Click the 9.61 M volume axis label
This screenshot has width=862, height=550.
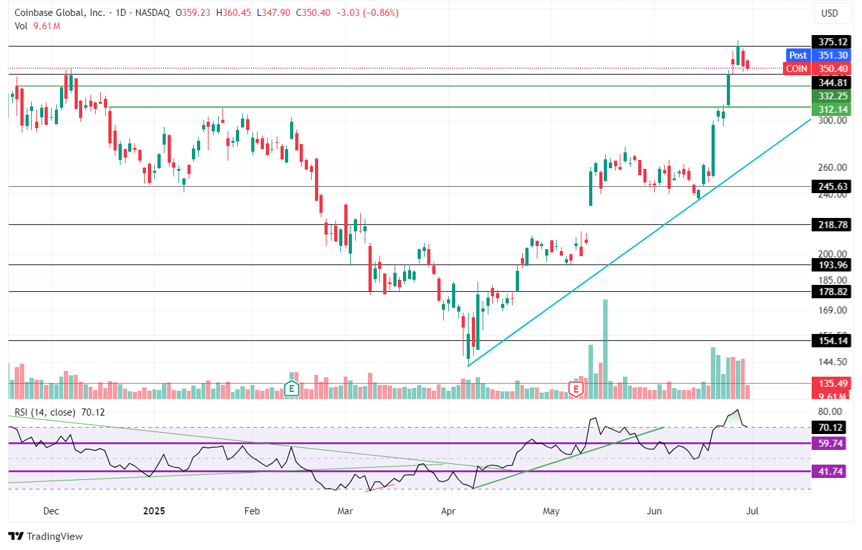coord(831,396)
